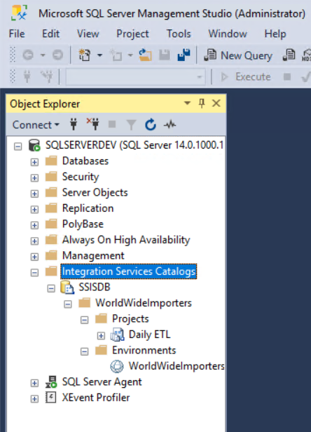The height and width of the screenshot is (432, 311).
Task: Click the New Query button
Action: point(238,55)
